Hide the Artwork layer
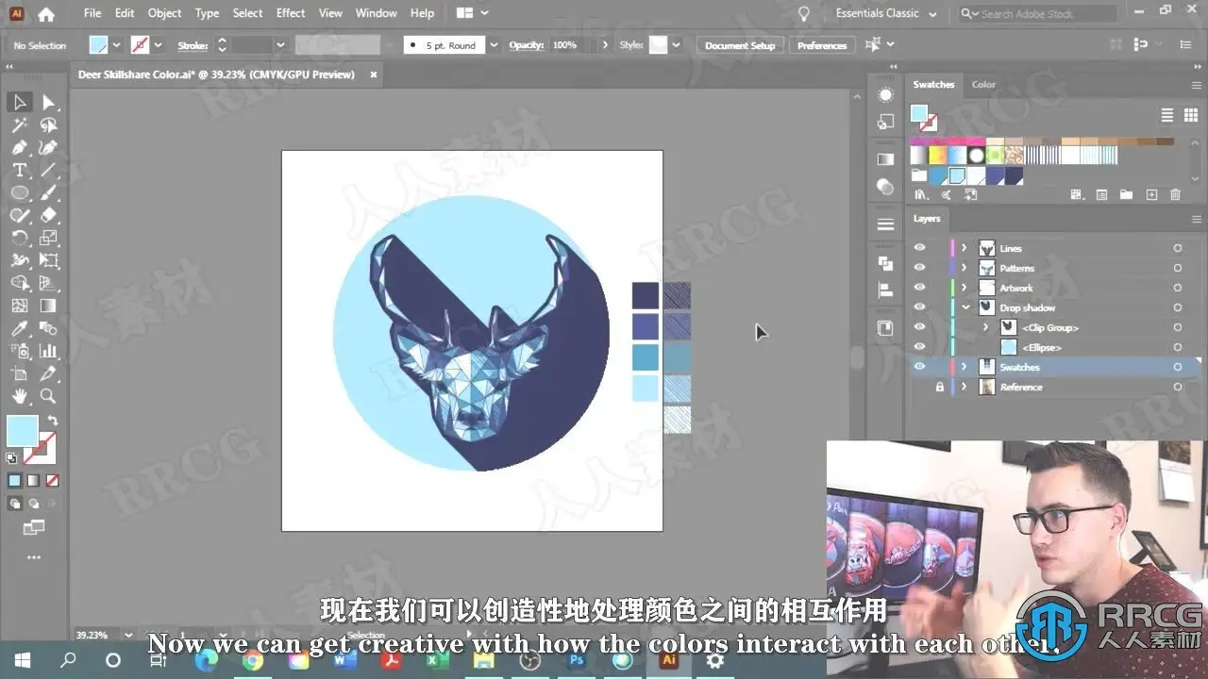 [x=919, y=288]
